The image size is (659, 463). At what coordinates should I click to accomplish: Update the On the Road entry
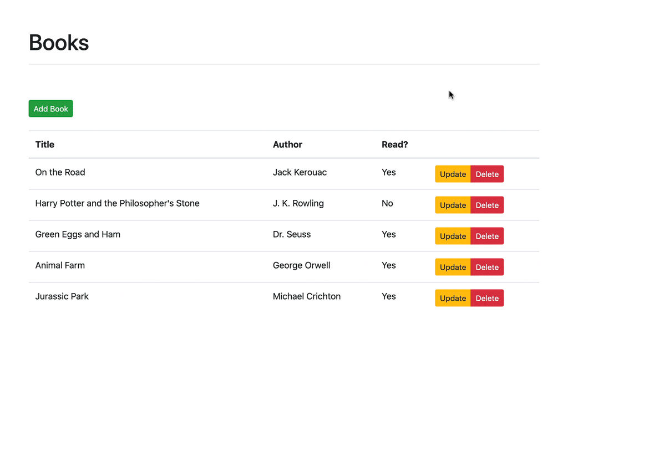pyautogui.click(x=452, y=174)
